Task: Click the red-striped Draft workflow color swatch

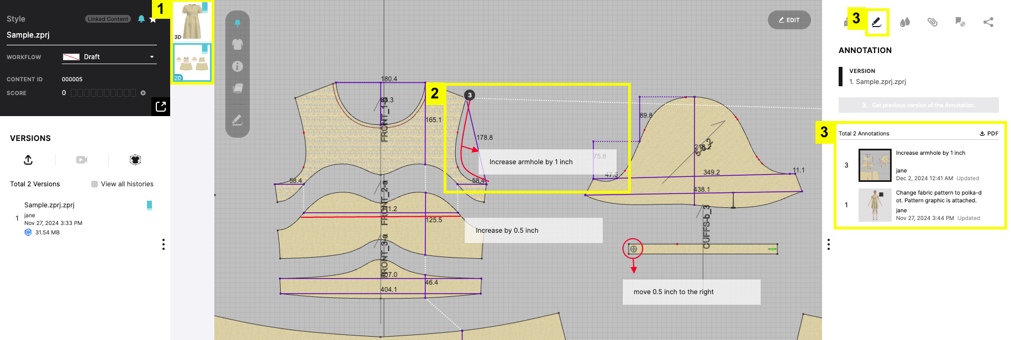Action: coord(71,57)
